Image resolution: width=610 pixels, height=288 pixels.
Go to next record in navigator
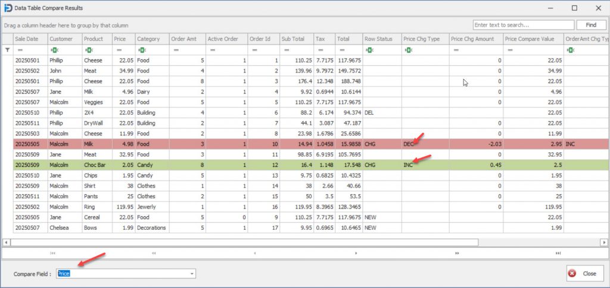coord(356,253)
